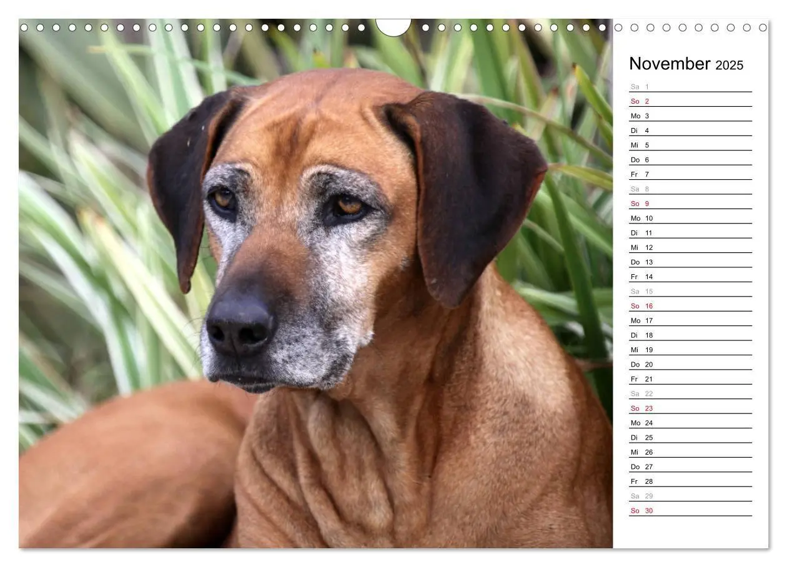Select the Fr 21 date row
Image resolution: width=787 pixels, height=567 pixels.
click(x=690, y=379)
